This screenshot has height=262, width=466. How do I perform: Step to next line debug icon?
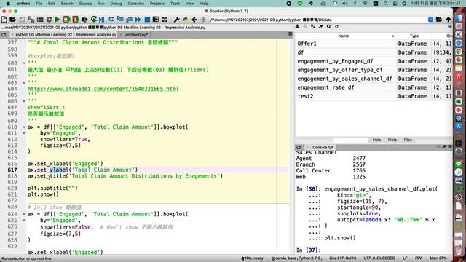click(111, 20)
